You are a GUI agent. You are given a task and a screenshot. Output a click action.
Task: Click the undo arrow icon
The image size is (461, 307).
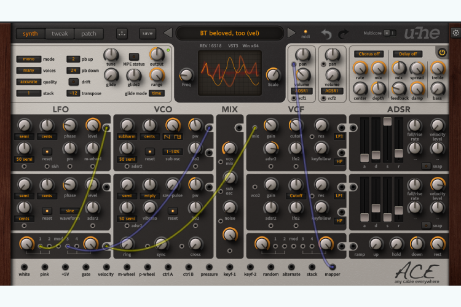click(x=326, y=34)
